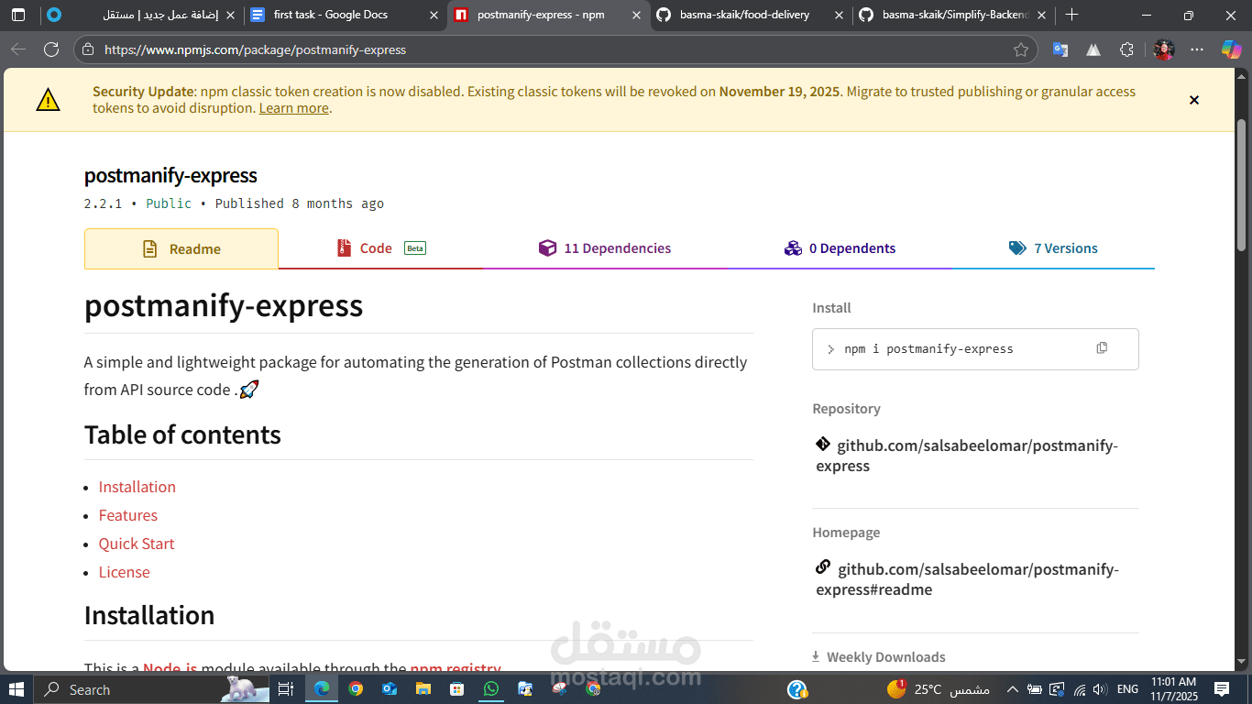This screenshot has height=704, width=1252.
Task: Open the Installation link in table of contents
Action: click(x=137, y=487)
